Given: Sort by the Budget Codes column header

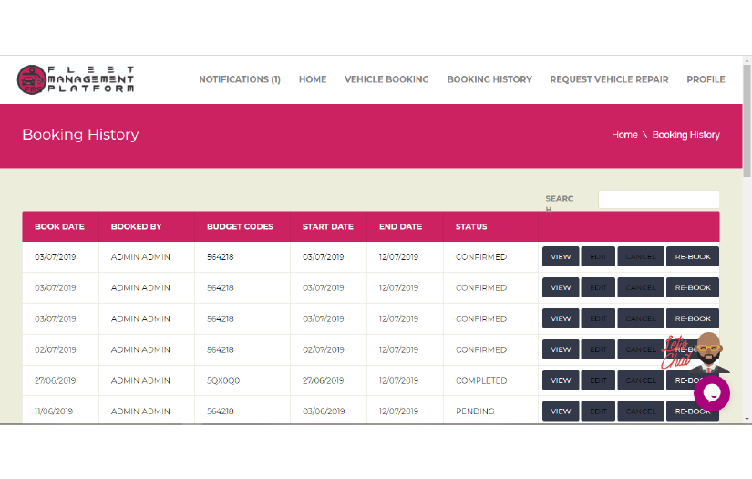Looking at the screenshot, I should 242,226.
